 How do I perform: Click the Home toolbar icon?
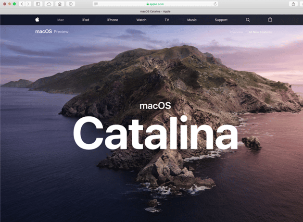(60, 4)
